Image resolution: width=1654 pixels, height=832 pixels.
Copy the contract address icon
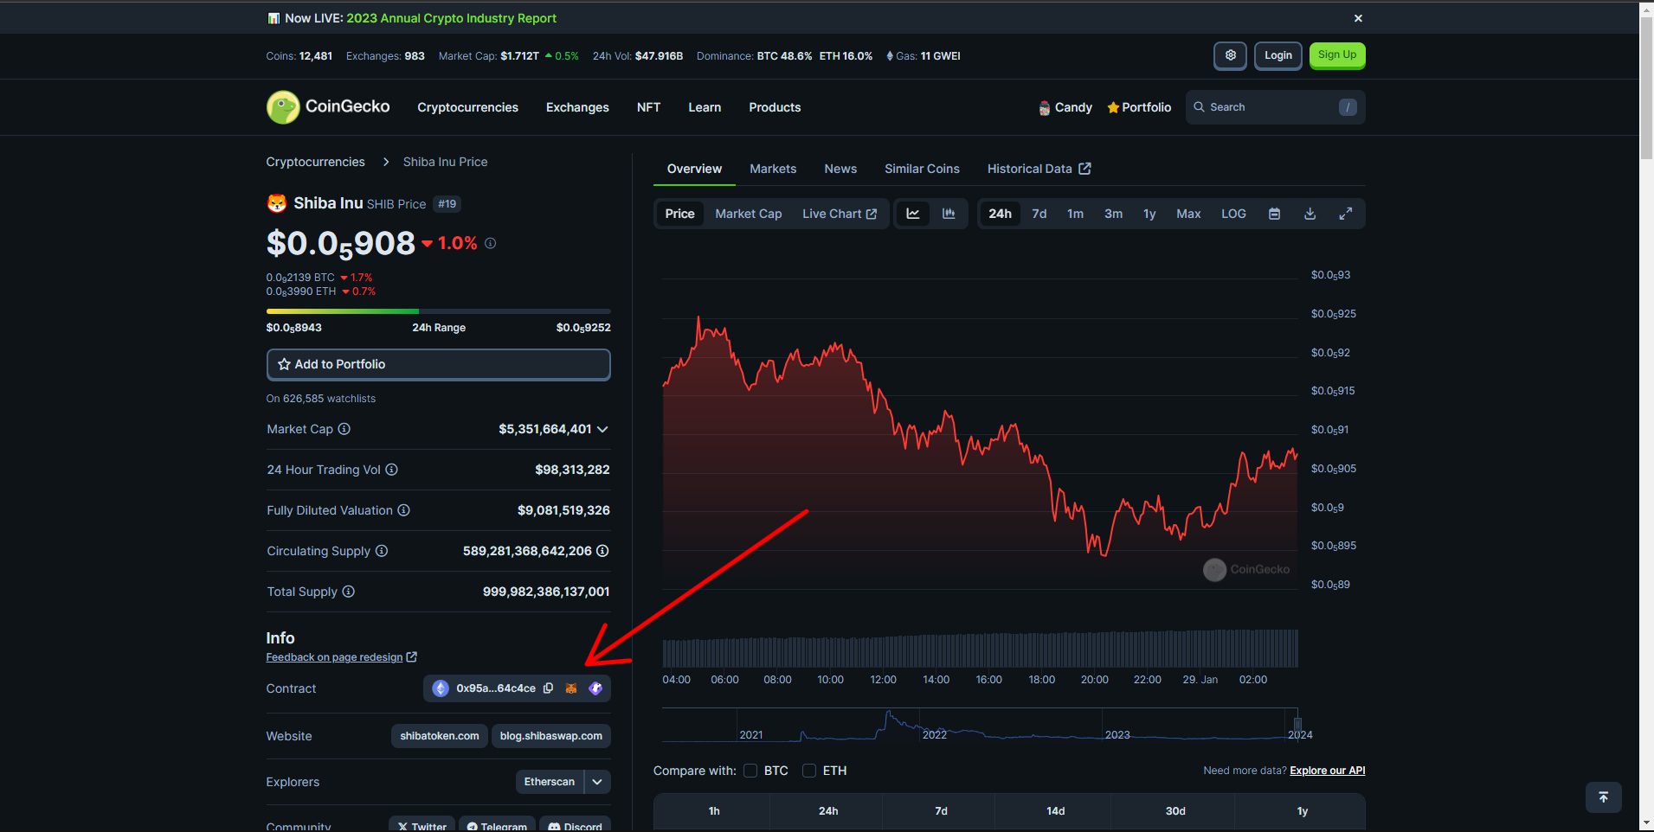pyautogui.click(x=548, y=688)
